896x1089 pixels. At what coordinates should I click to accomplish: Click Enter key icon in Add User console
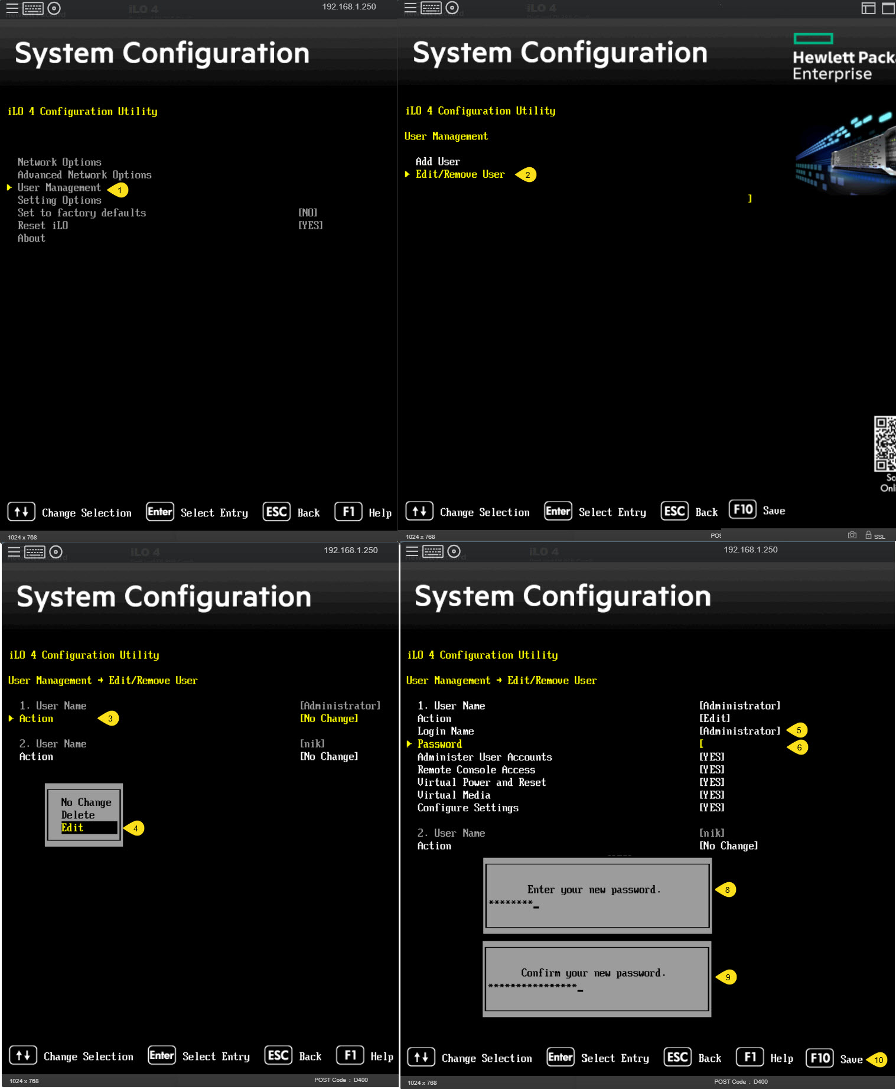click(558, 511)
